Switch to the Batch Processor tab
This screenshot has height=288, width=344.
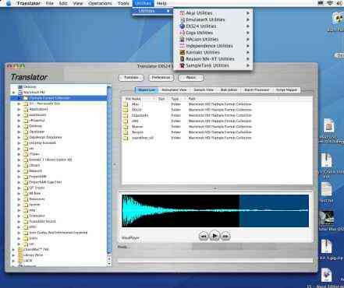click(257, 90)
